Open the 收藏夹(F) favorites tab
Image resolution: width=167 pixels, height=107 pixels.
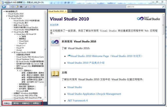pyautogui.click(x=26, y=103)
